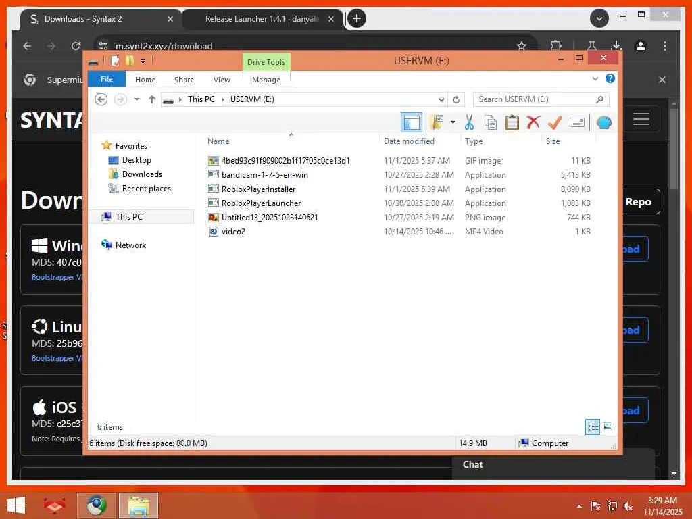
Task: Open Quick Access Toolbar customize dropdown
Action: (x=143, y=61)
